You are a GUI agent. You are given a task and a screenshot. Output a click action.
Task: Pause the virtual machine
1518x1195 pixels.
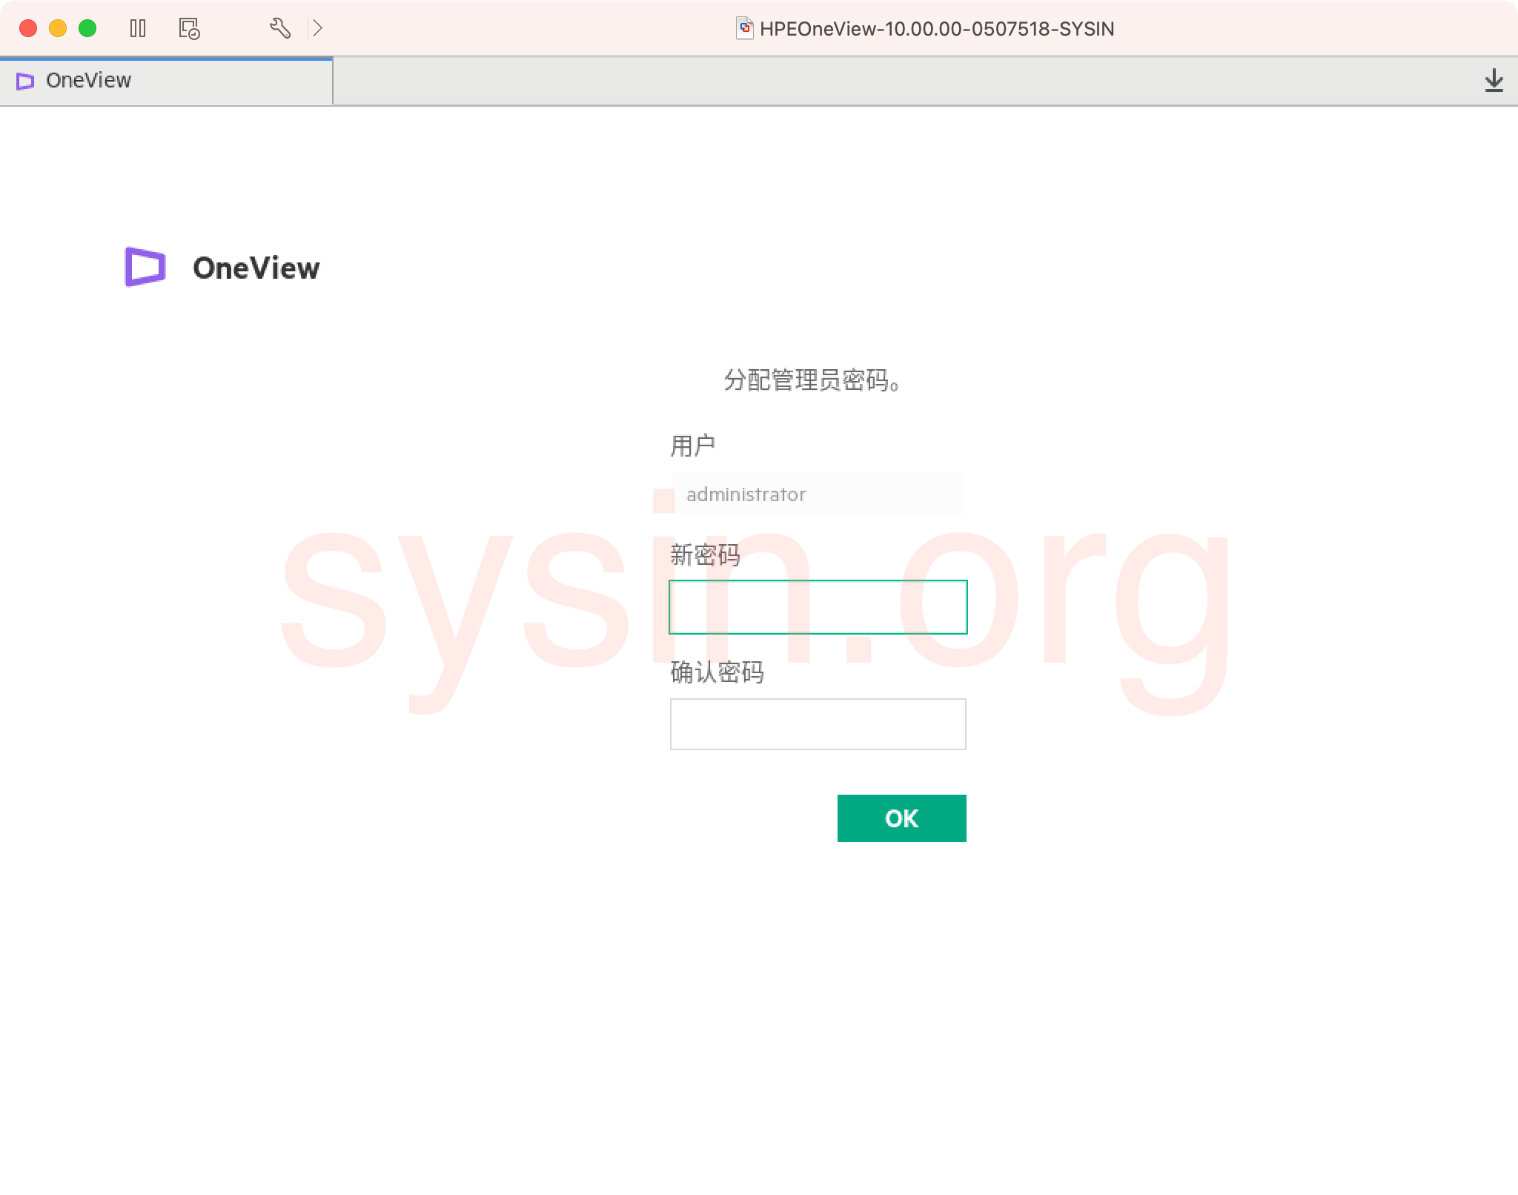(139, 28)
